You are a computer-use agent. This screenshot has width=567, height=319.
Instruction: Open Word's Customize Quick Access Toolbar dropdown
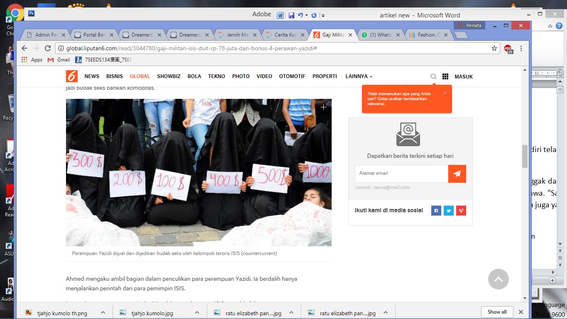tap(323, 16)
